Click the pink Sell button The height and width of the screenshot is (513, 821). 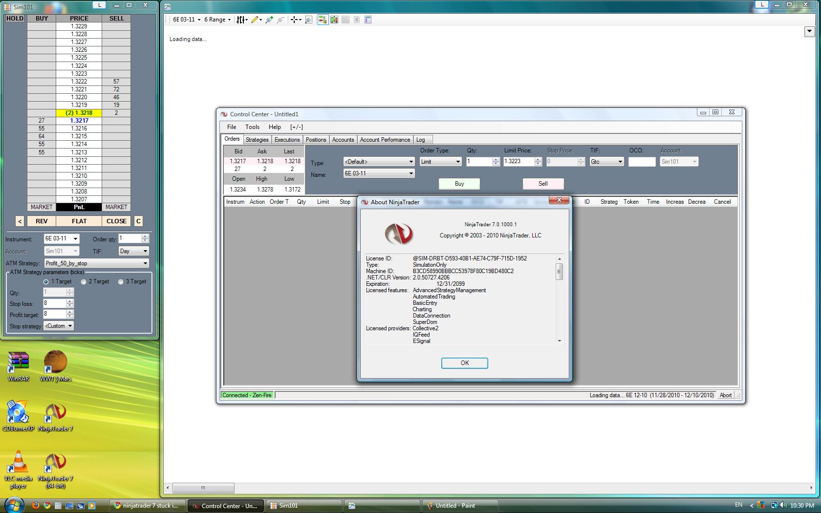(543, 184)
